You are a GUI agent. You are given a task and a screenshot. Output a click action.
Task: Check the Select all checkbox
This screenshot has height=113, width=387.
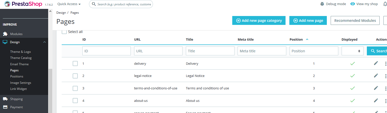(64, 32)
